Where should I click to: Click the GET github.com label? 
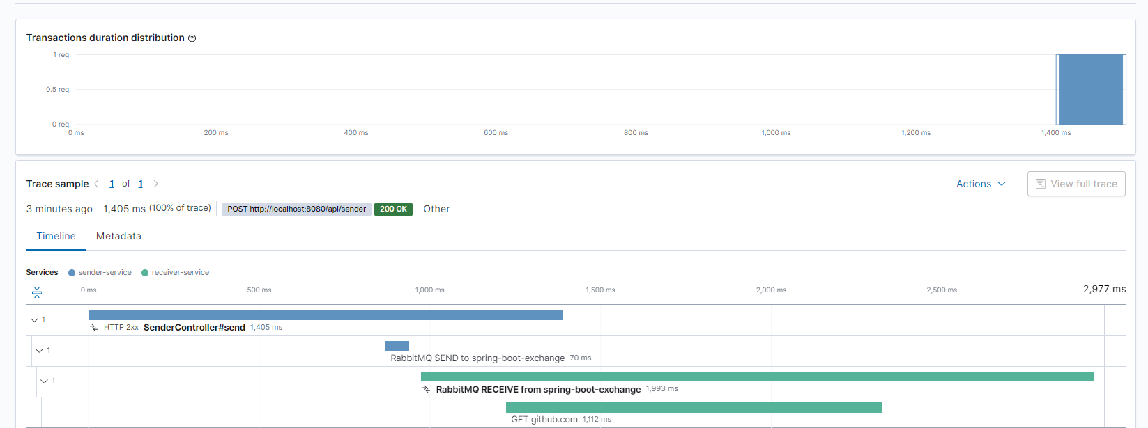click(x=544, y=420)
